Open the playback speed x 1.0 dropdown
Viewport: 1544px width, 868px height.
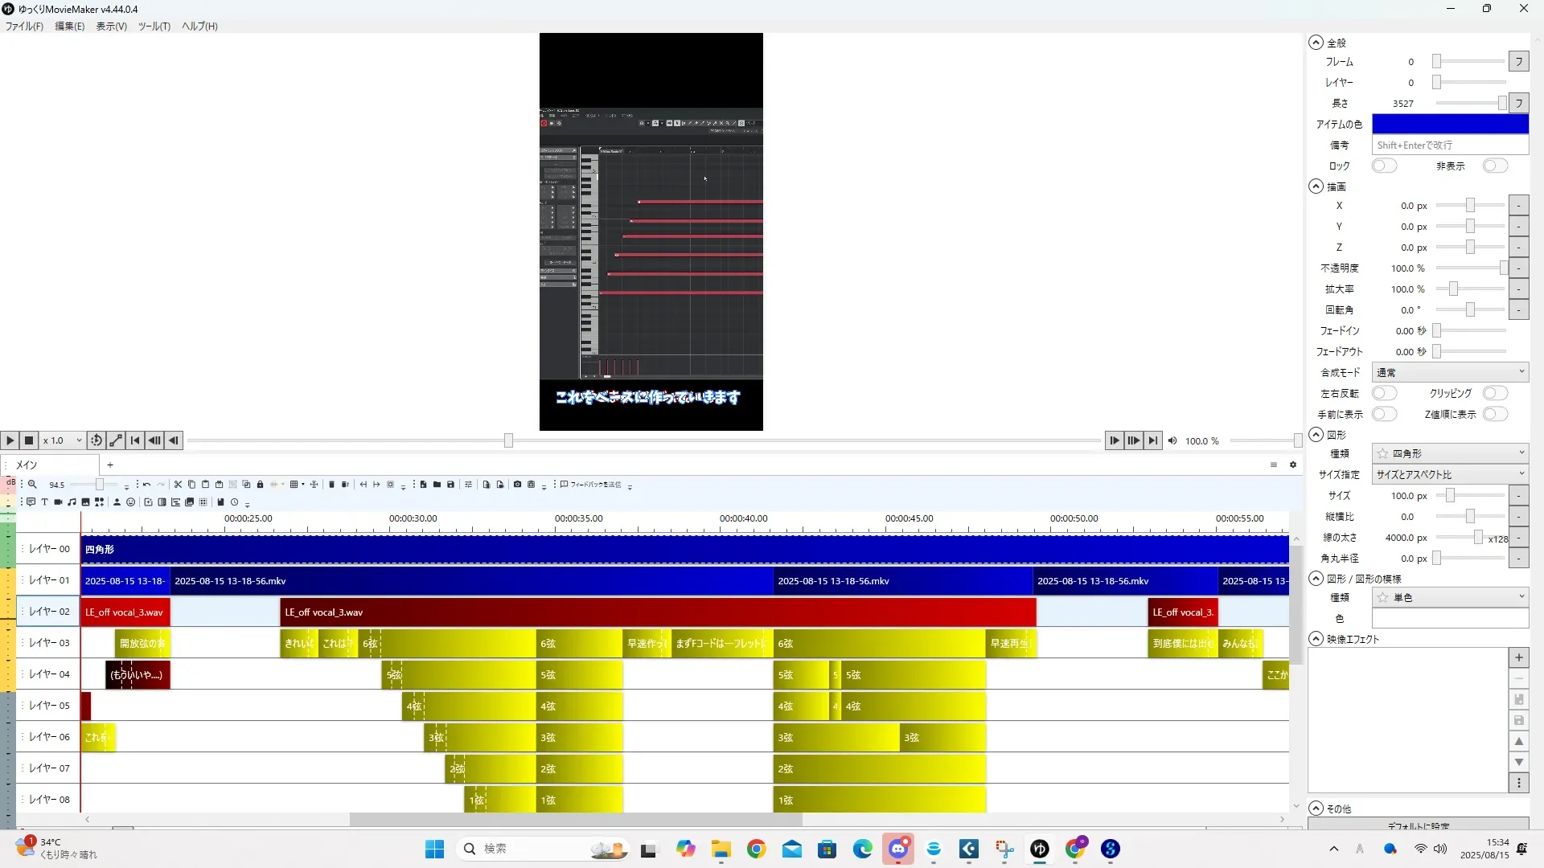[63, 440]
